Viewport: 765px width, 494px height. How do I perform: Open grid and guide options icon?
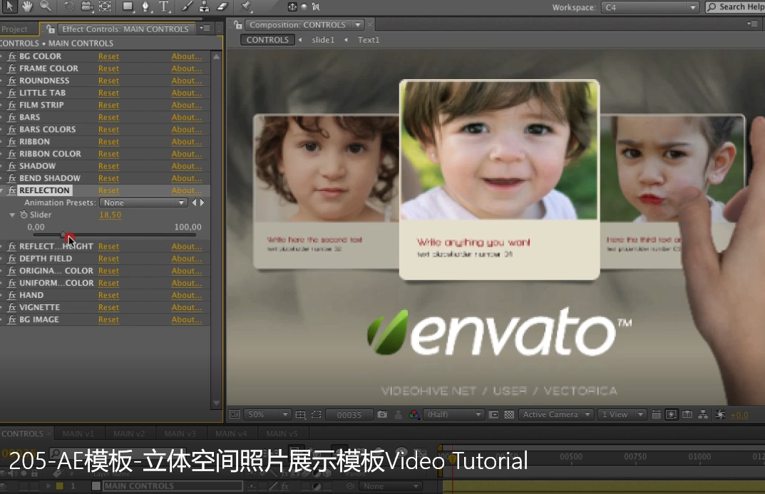click(301, 414)
